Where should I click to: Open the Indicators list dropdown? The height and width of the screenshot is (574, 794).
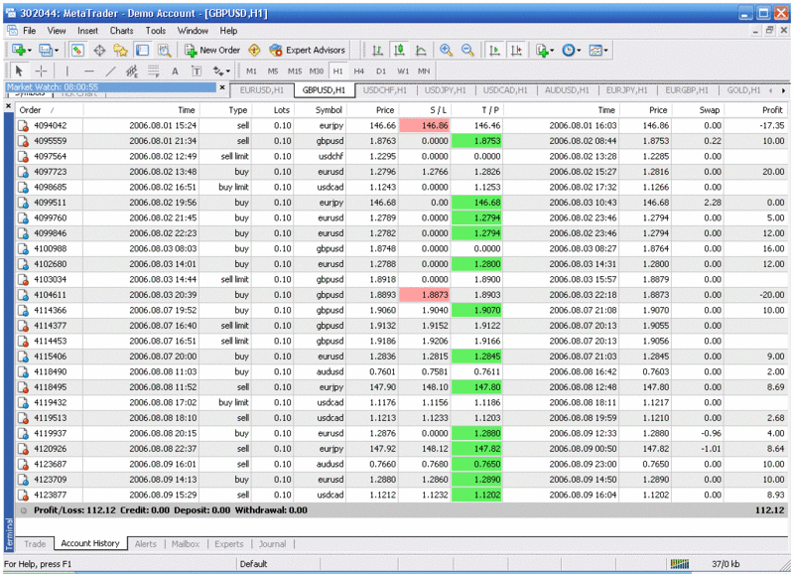(x=545, y=51)
